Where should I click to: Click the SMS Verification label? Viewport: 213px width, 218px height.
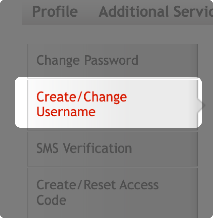pyautogui.click(x=84, y=148)
